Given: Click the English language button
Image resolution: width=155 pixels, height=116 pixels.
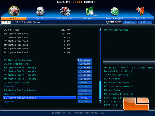Looking at the screenshot, I should coord(130,22).
